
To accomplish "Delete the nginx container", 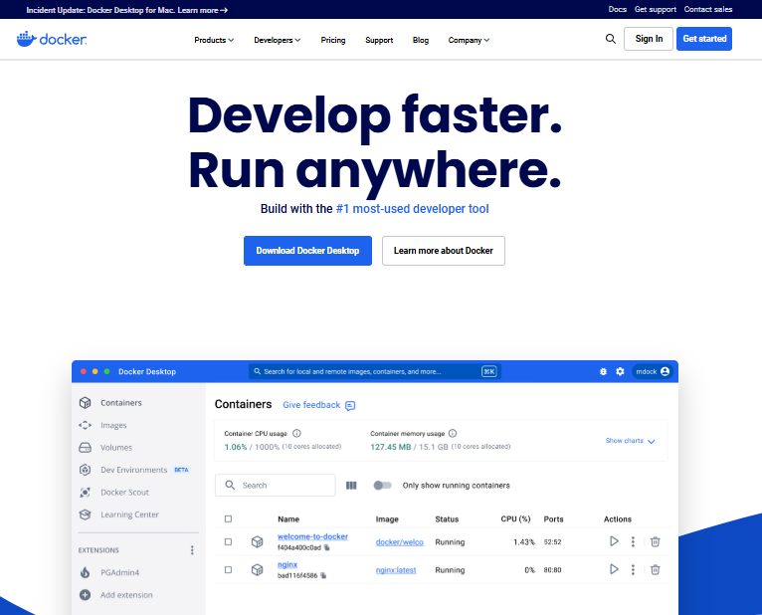I will tap(656, 570).
